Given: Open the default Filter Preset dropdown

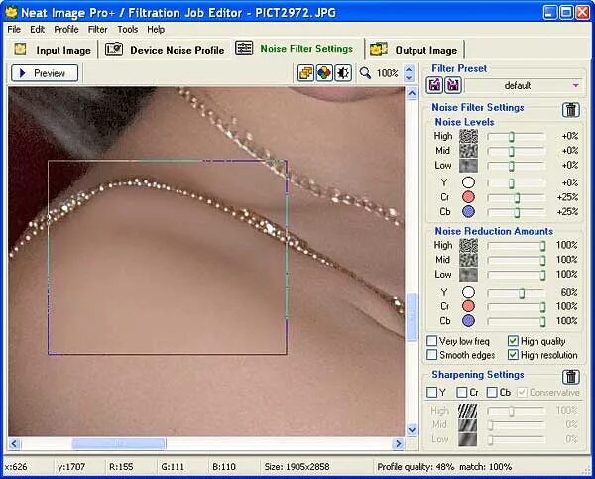Looking at the screenshot, I should [526, 85].
